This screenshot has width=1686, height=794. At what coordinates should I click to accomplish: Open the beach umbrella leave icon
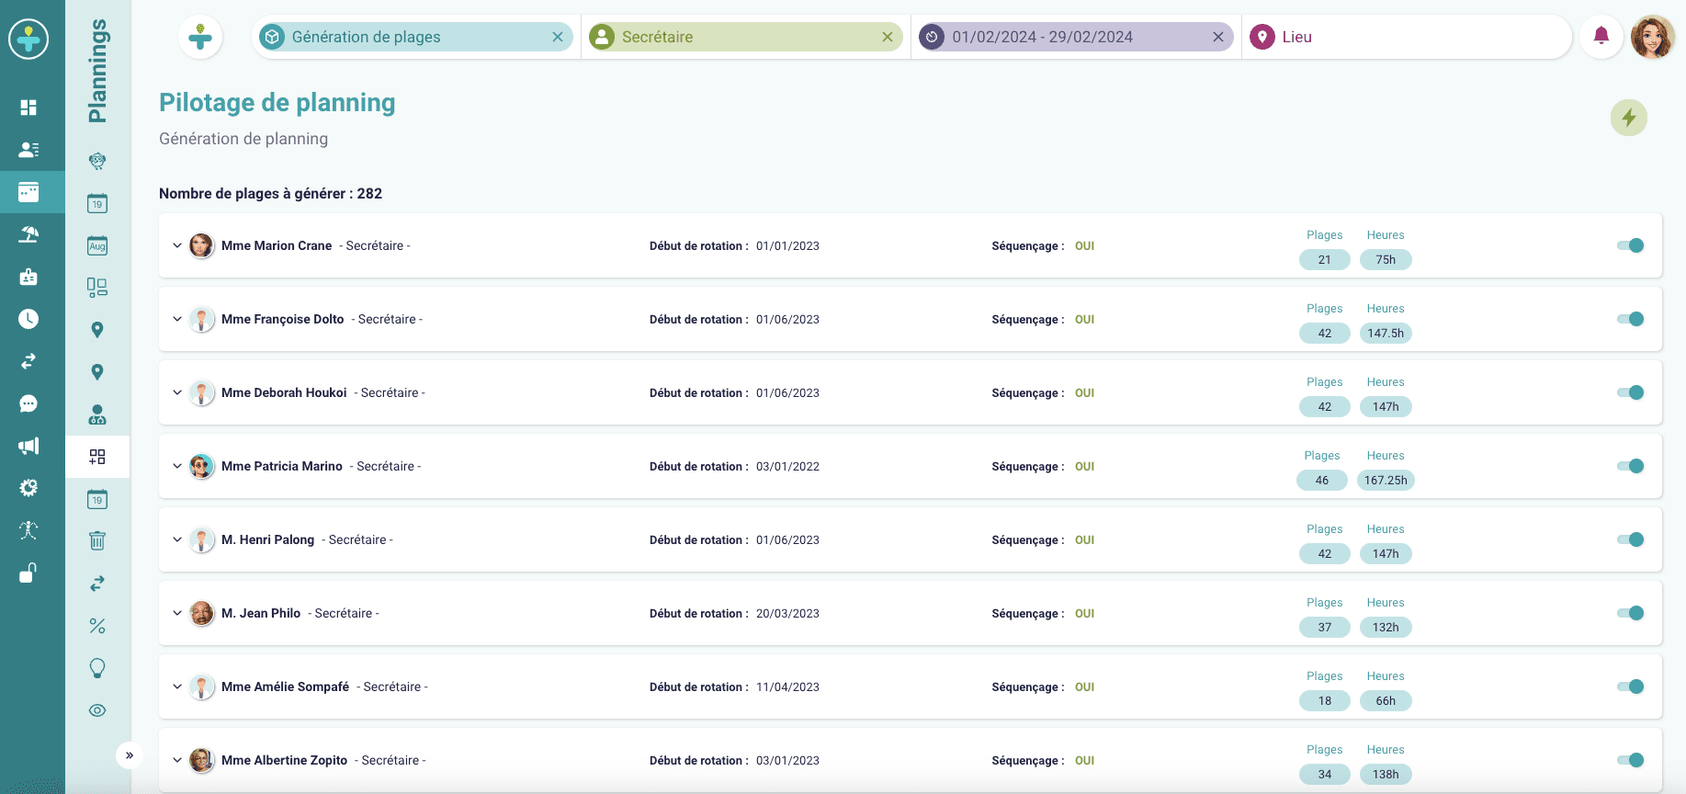pyautogui.click(x=28, y=234)
